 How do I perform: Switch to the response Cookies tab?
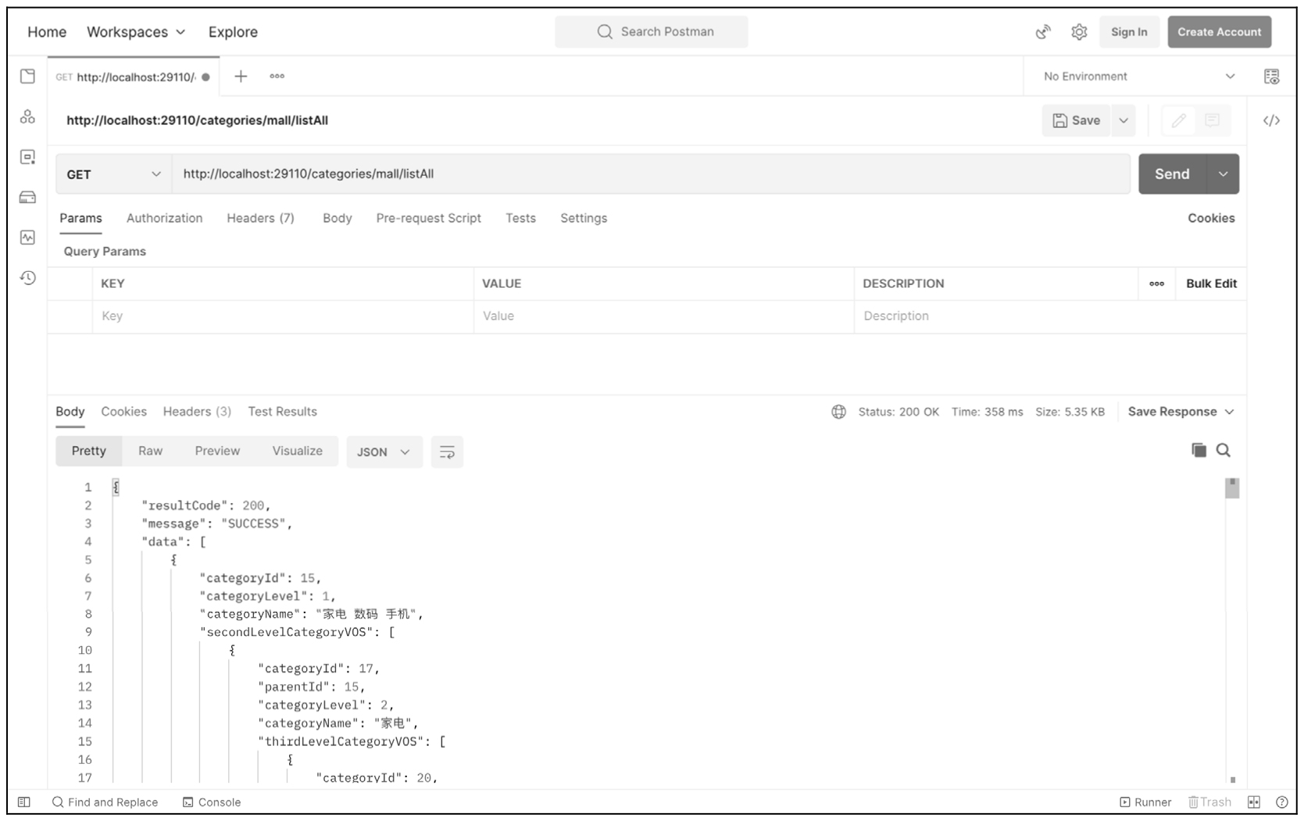pyautogui.click(x=123, y=412)
